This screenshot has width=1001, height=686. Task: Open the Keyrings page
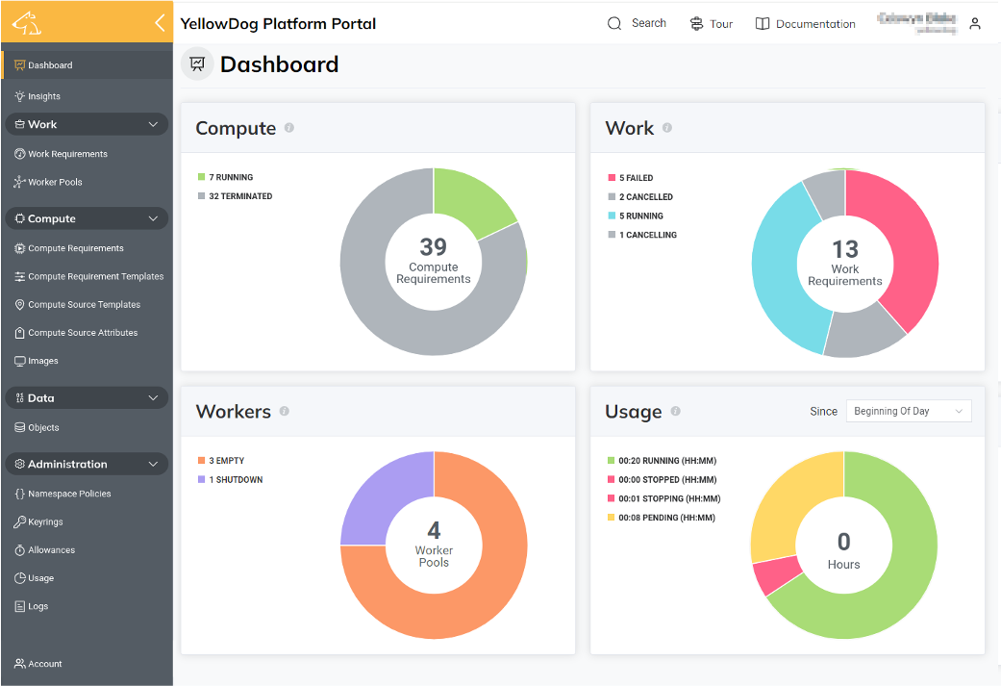pos(45,521)
